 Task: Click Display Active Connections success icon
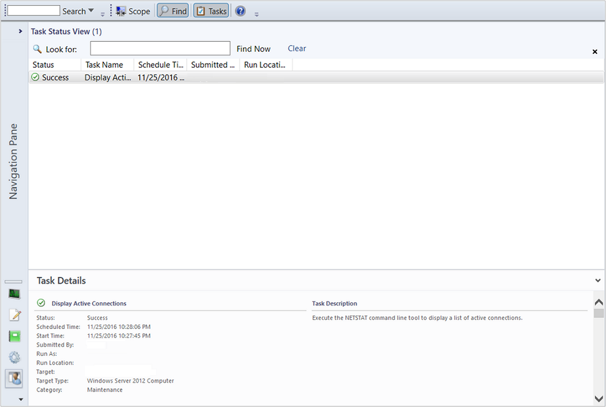coord(41,303)
